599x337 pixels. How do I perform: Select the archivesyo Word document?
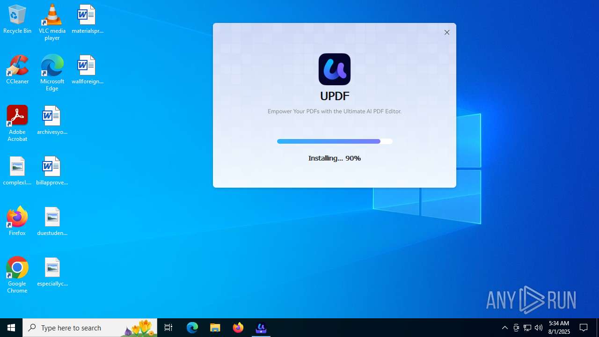[x=52, y=121]
